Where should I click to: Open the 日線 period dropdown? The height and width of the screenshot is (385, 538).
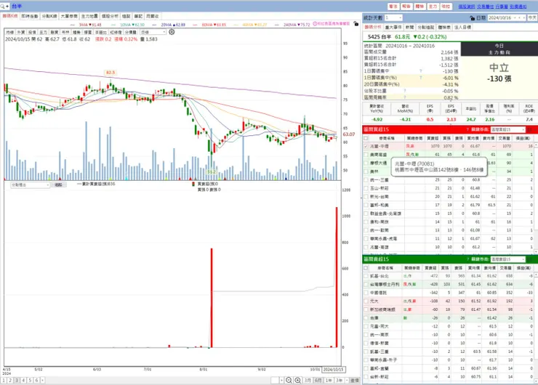coord(153,32)
